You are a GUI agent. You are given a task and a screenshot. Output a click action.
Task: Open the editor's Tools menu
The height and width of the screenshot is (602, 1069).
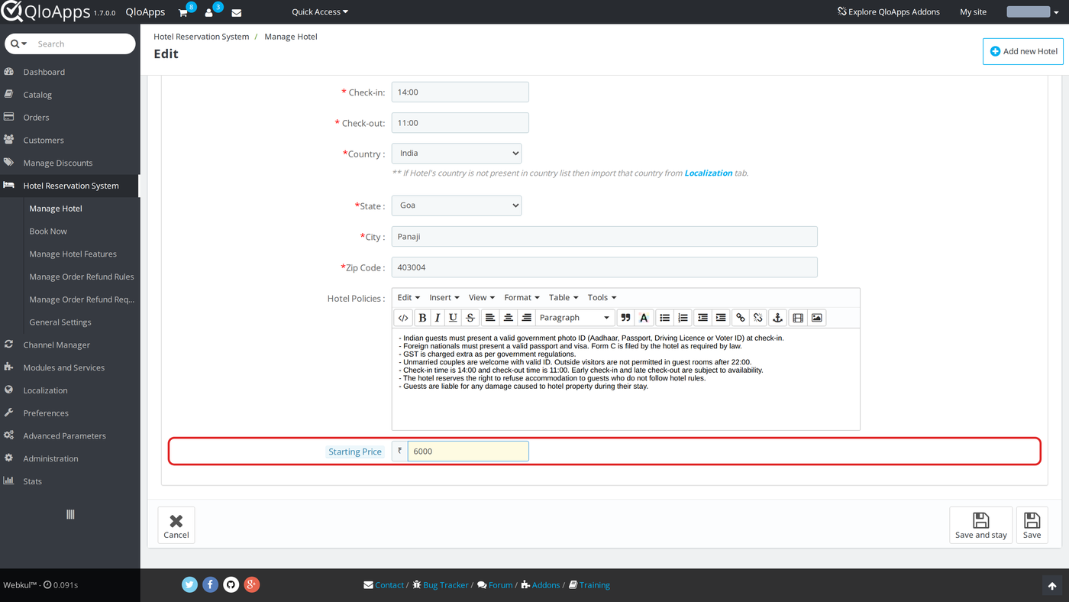[x=602, y=298]
